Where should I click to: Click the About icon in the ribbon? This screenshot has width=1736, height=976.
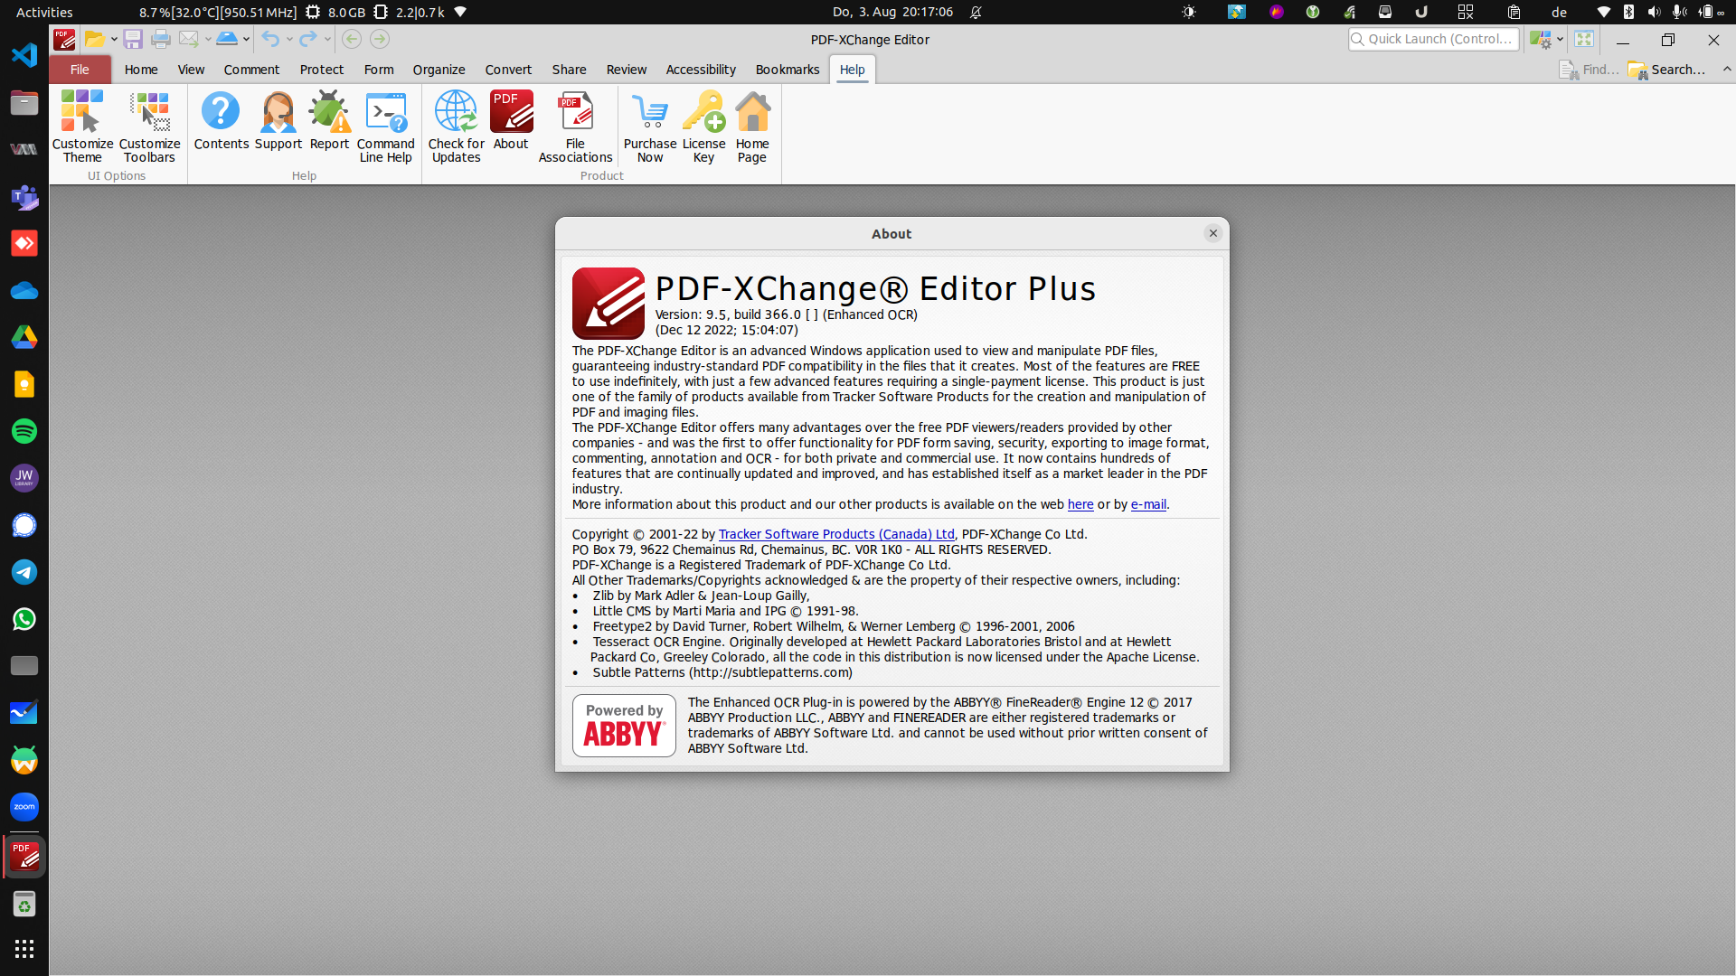pos(511,120)
